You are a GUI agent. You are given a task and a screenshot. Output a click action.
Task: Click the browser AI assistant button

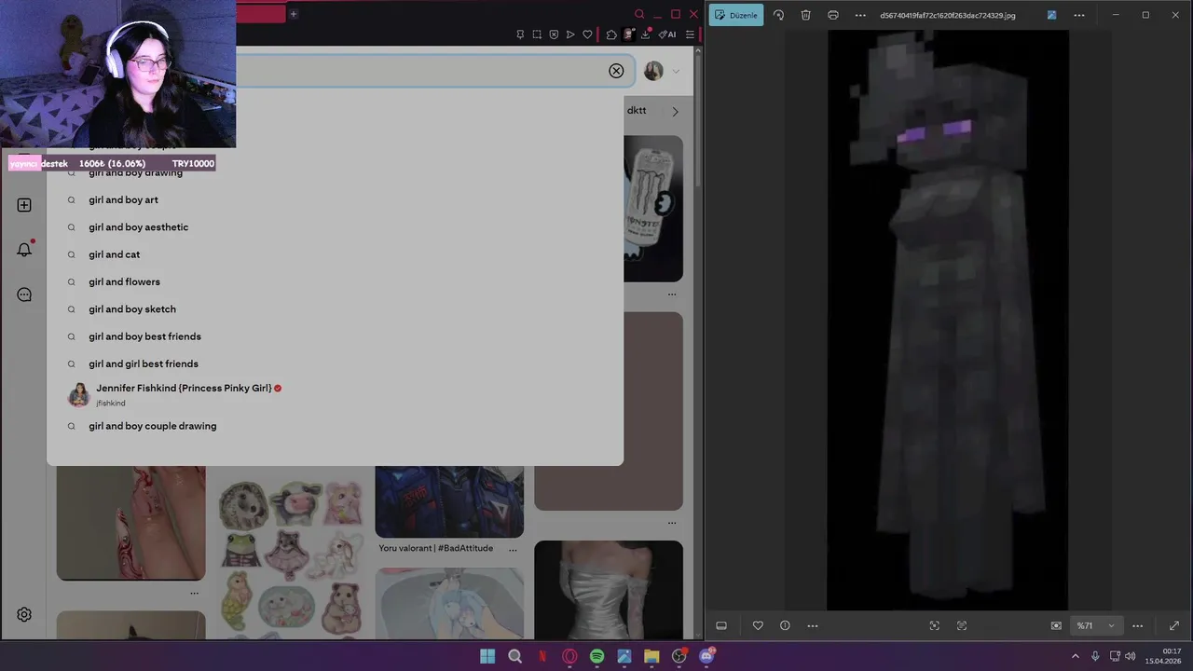(667, 34)
